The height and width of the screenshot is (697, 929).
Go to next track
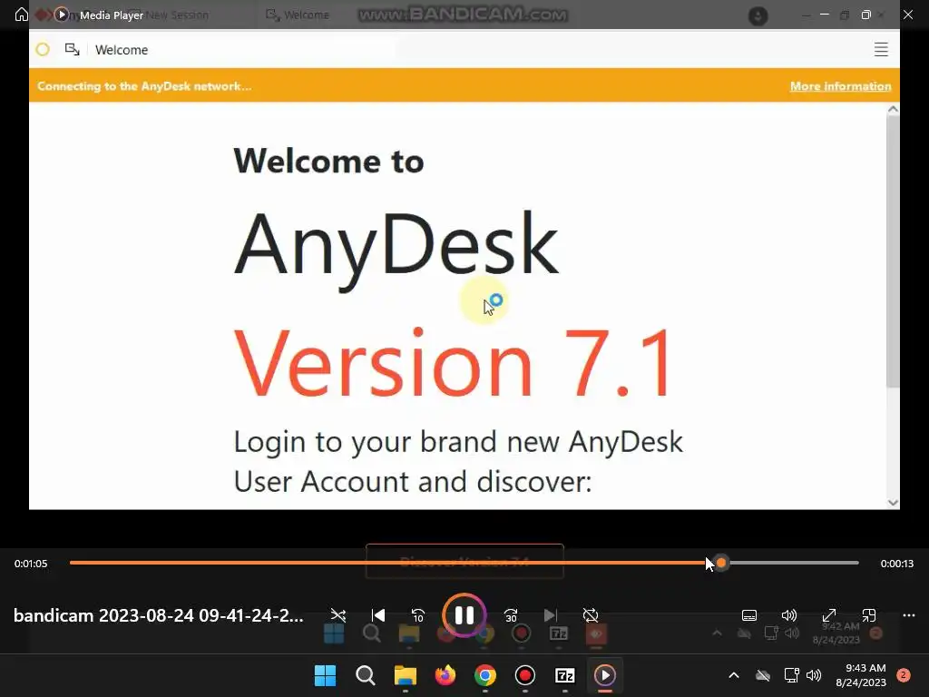pos(551,615)
